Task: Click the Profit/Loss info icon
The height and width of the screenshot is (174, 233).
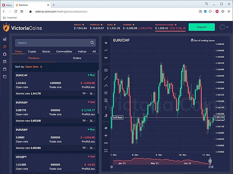Action: pyautogui.click(x=102, y=25)
